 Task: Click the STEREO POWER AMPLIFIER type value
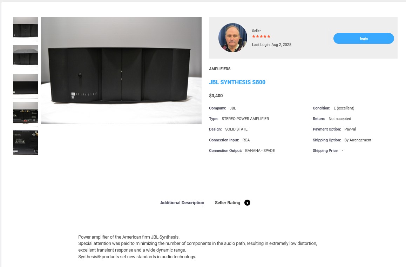[x=245, y=119]
